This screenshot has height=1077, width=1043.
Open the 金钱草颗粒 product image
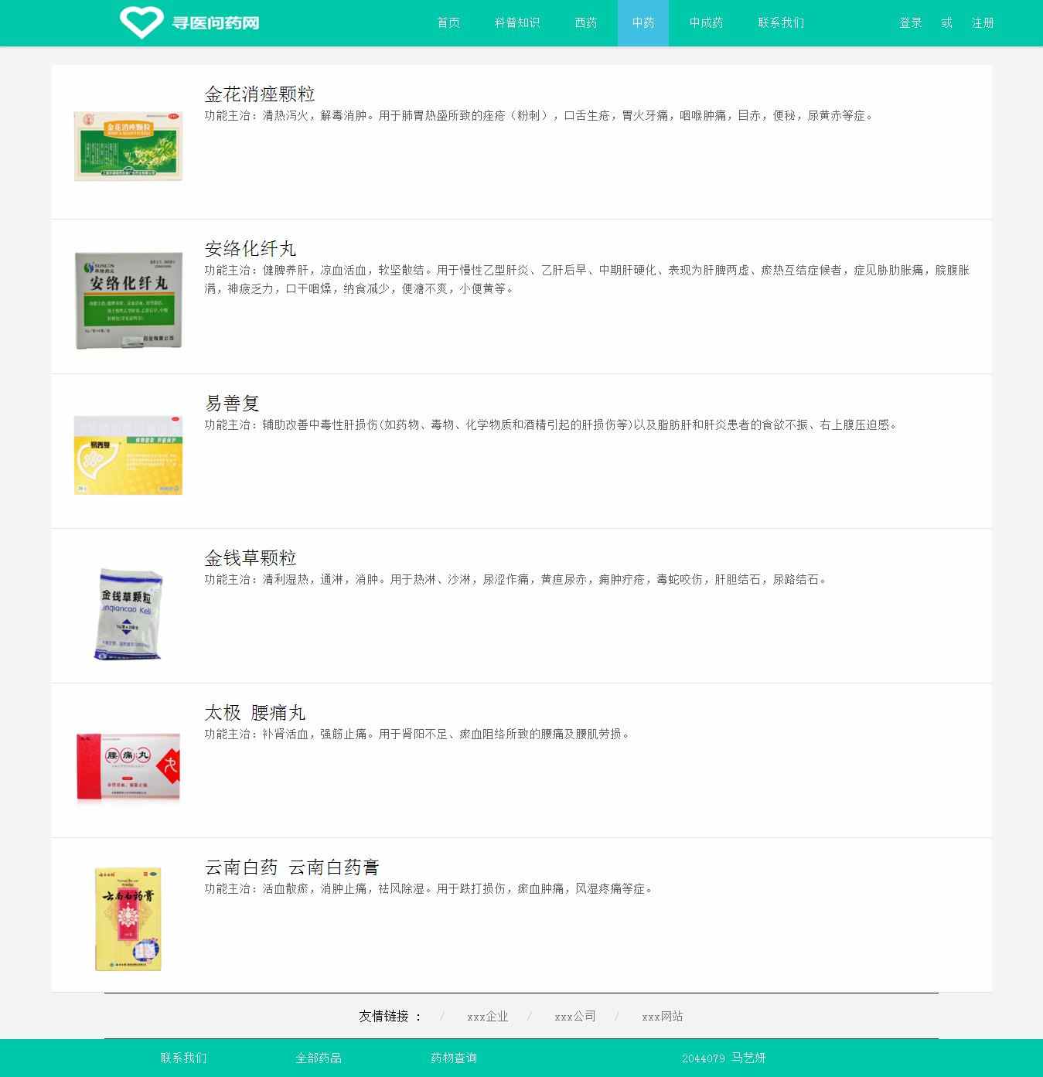coord(128,614)
